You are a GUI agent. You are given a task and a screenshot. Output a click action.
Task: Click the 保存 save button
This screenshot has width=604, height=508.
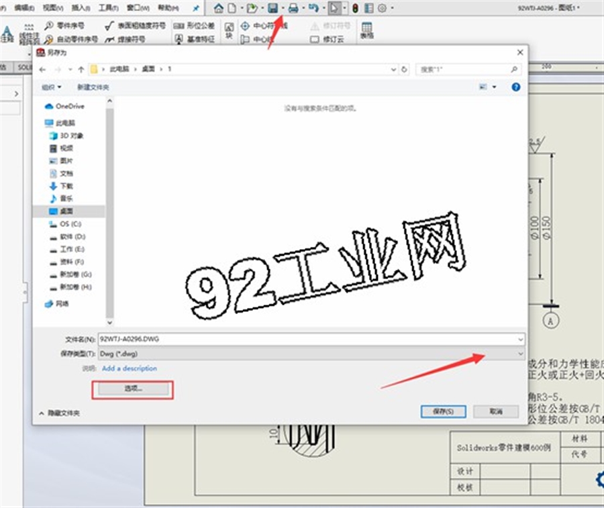coord(444,411)
